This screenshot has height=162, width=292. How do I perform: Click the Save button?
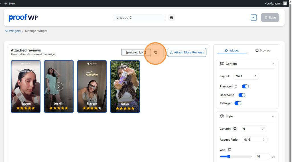coord(270,17)
